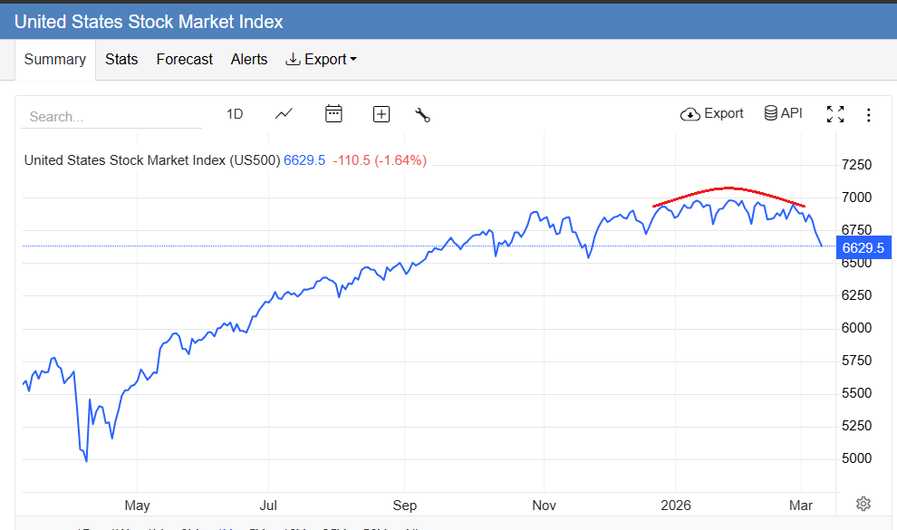
Task: Click the Nov label on time axis
Action: pos(544,506)
